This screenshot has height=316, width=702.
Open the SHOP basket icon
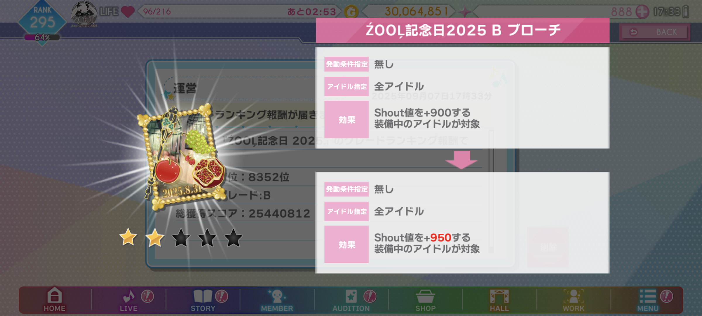coord(426,300)
